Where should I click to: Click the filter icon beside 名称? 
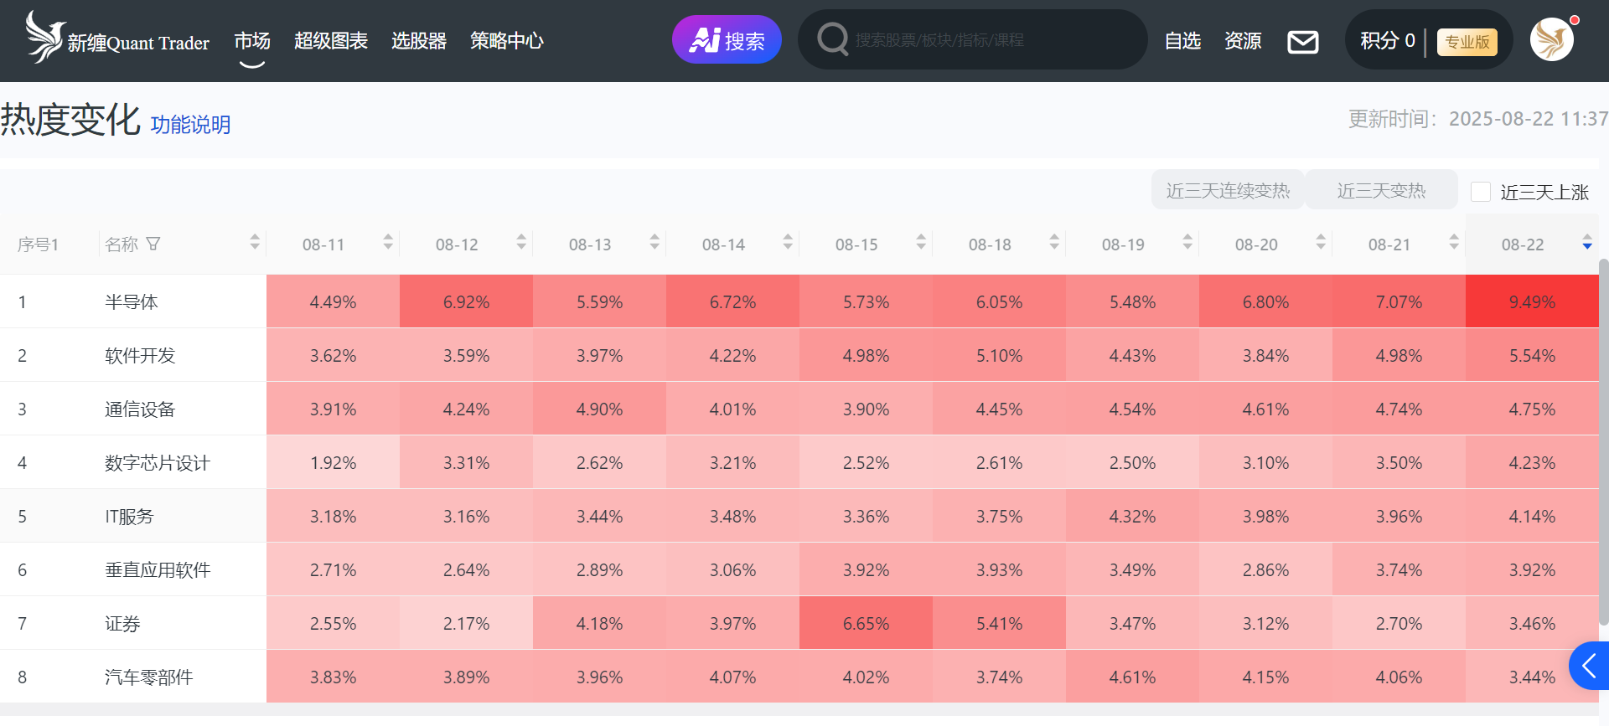tap(153, 244)
